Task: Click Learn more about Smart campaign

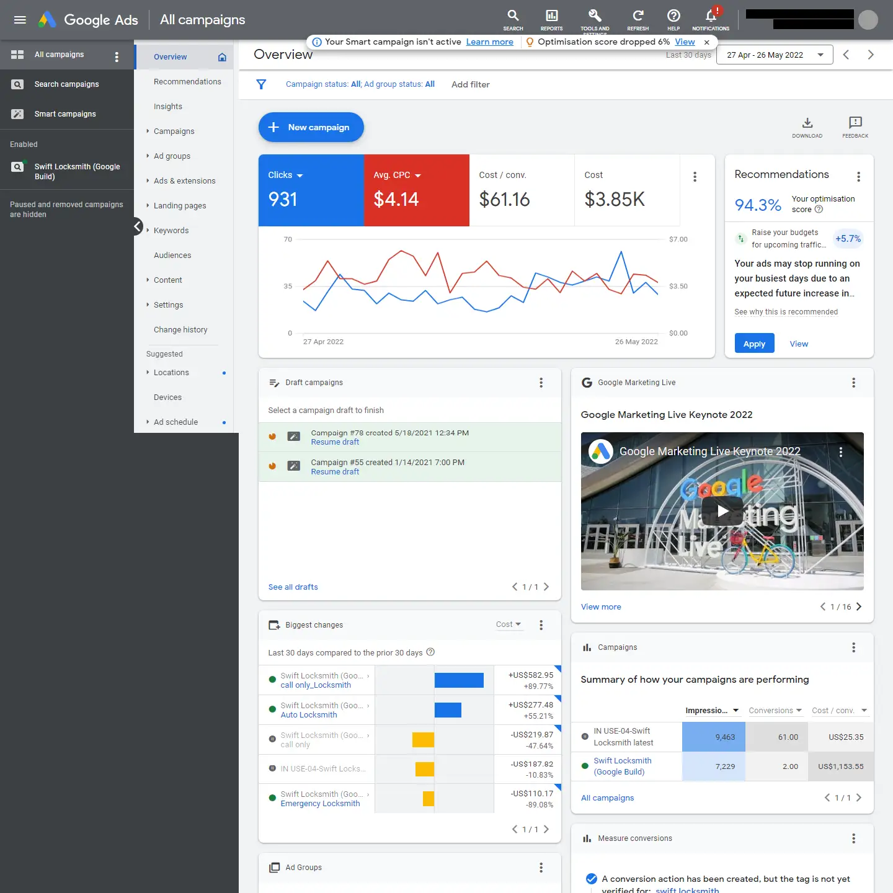Action: point(489,42)
